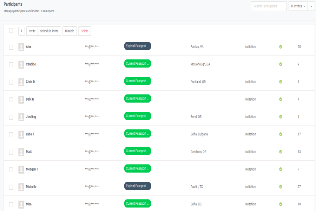The image size is (316, 211).
Task: Check the box for Jtesting
Action: pyautogui.click(x=11, y=117)
